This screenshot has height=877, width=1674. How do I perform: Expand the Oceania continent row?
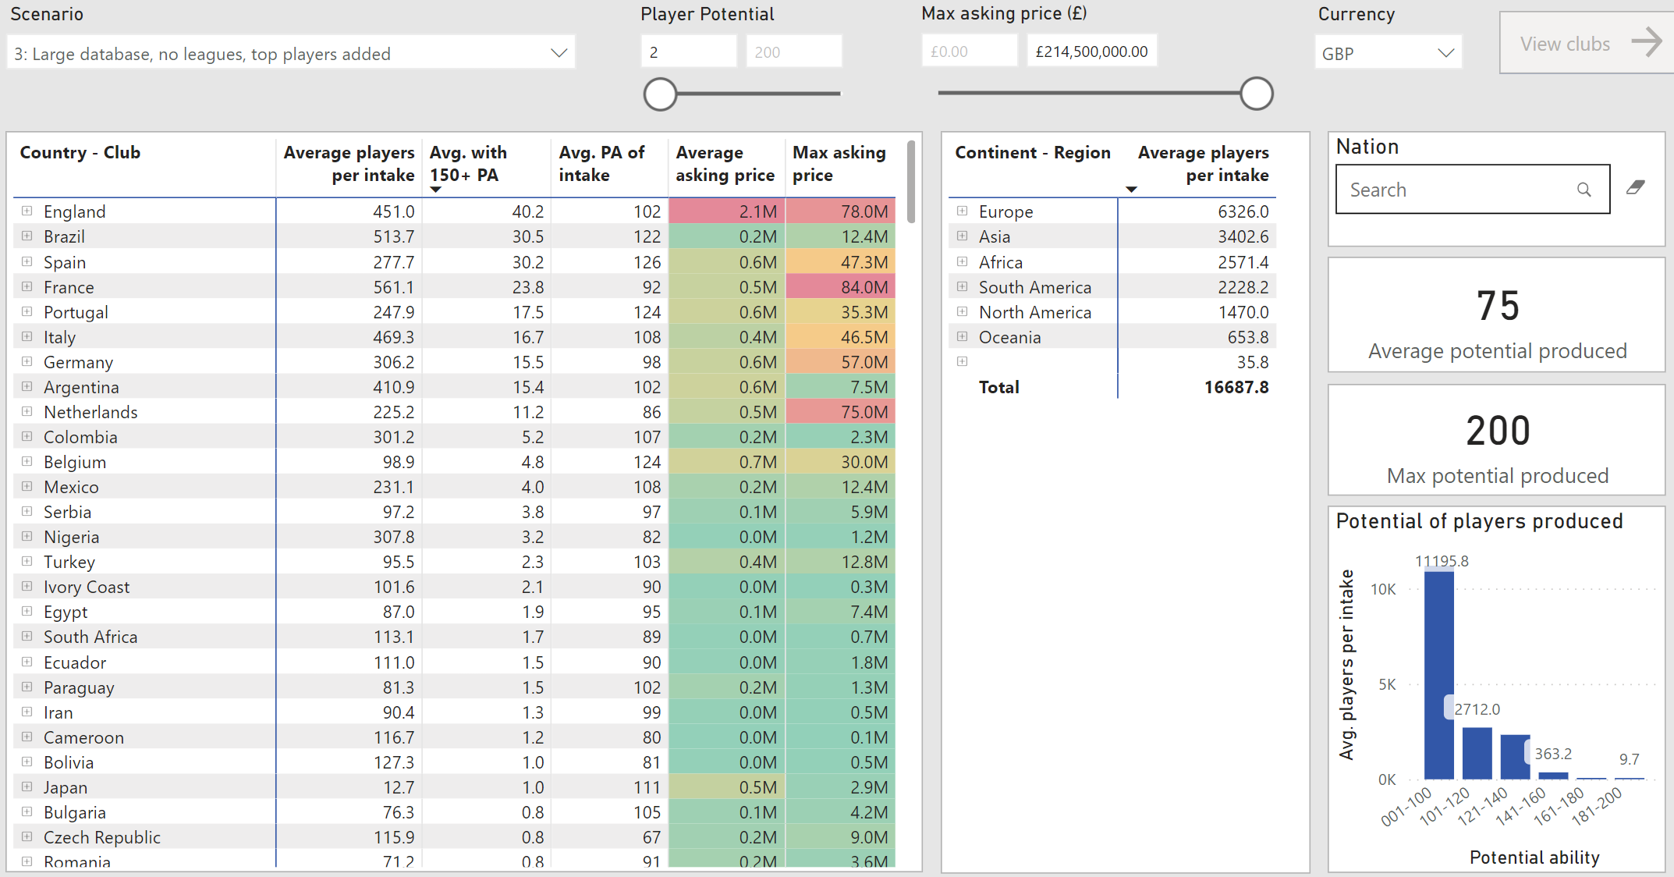pos(963,336)
